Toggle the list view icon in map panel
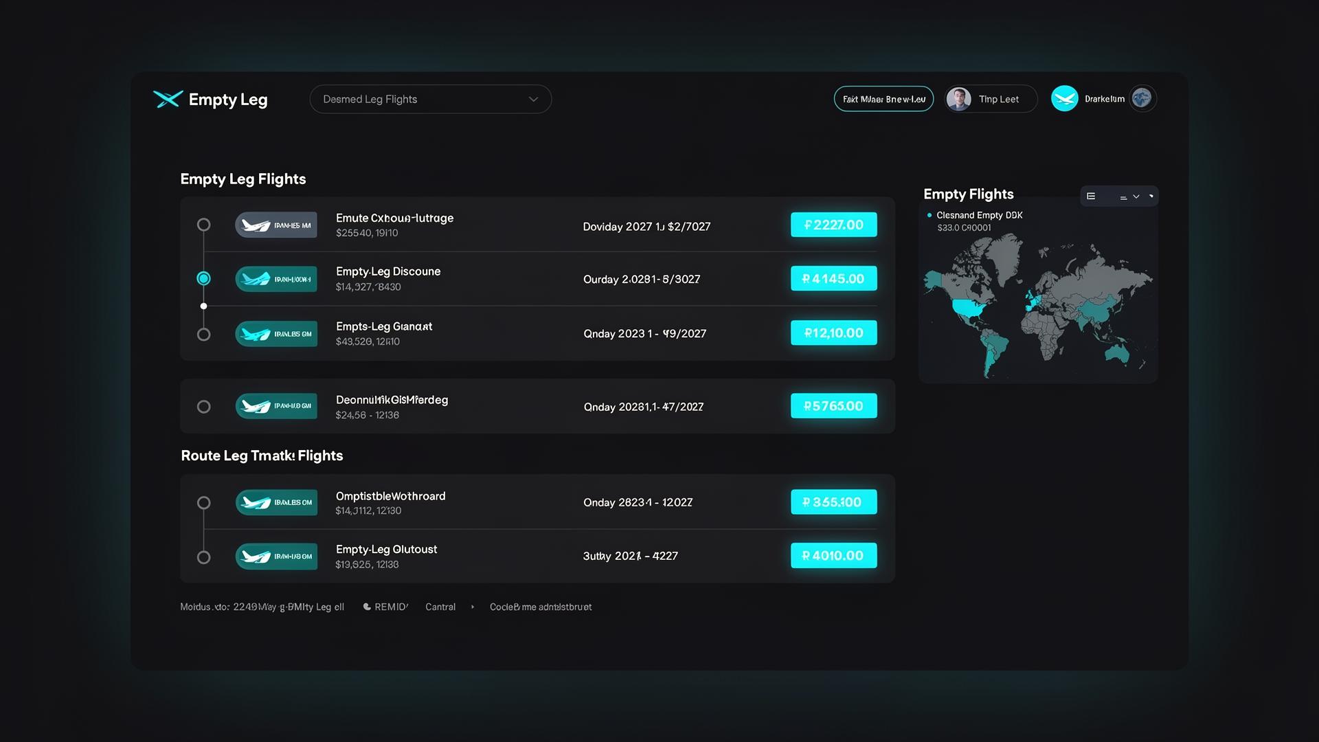This screenshot has width=1319, height=742. point(1091,196)
